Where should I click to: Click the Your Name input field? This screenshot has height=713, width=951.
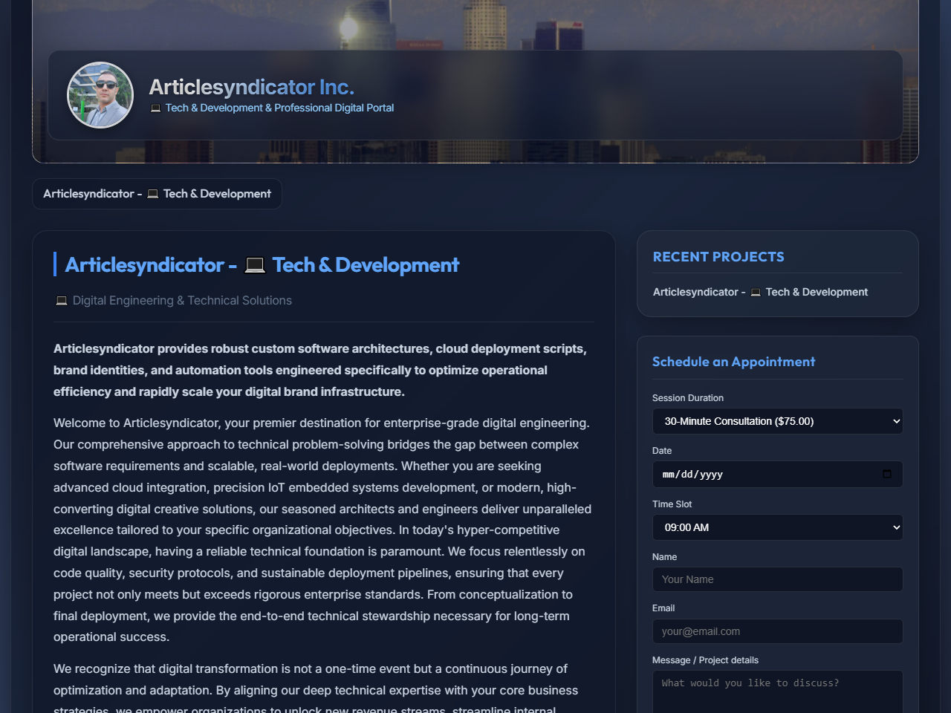778,579
